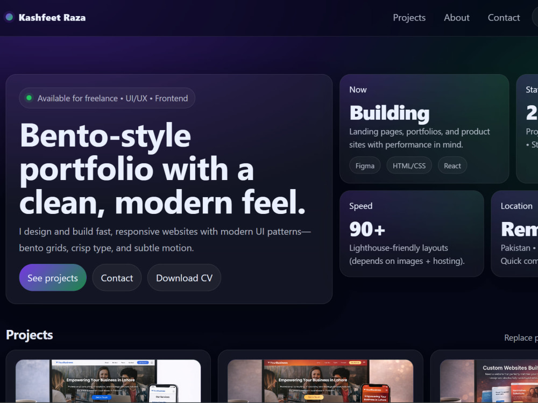The width and height of the screenshot is (538, 403).
Task: Click the See projects gradient button
Action: point(53,278)
